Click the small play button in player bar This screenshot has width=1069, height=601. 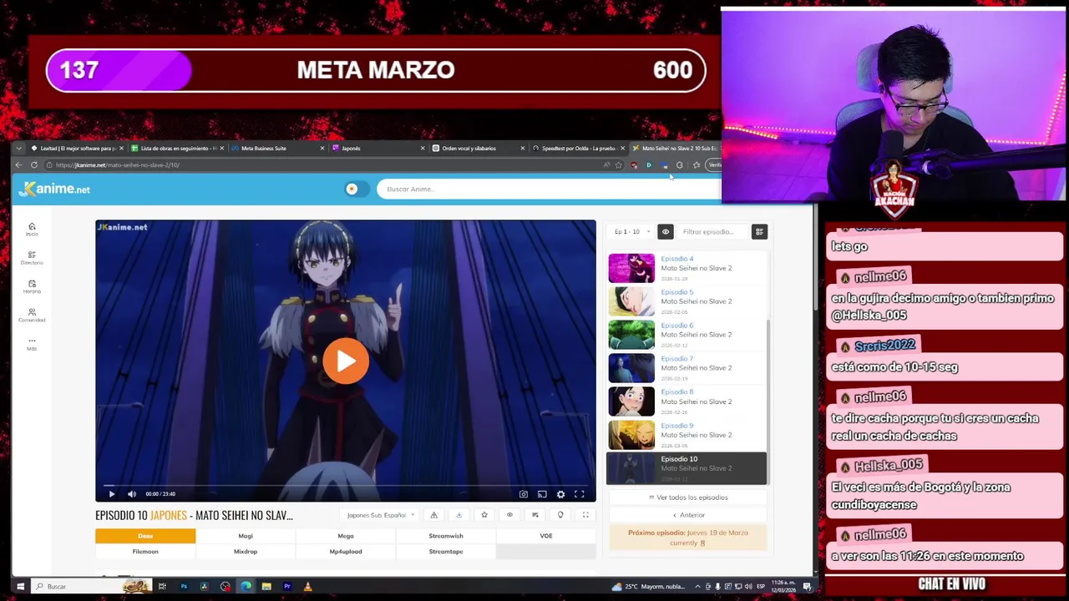click(x=112, y=494)
